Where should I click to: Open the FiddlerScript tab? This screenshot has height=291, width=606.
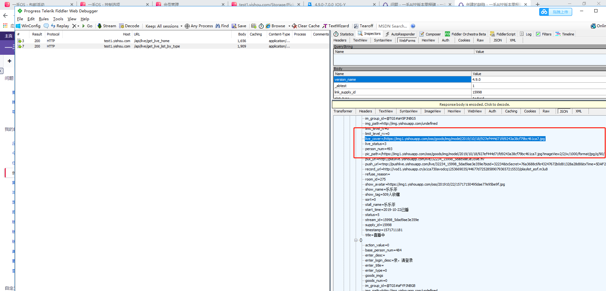[x=503, y=34]
